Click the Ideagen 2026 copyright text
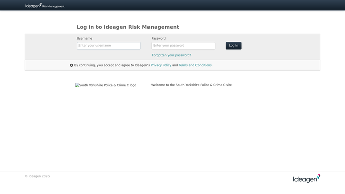The width and height of the screenshot is (345, 194). coord(37,176)
